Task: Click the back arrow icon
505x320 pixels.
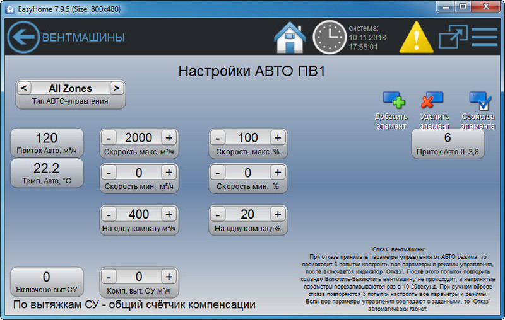Action: [23, 37]
